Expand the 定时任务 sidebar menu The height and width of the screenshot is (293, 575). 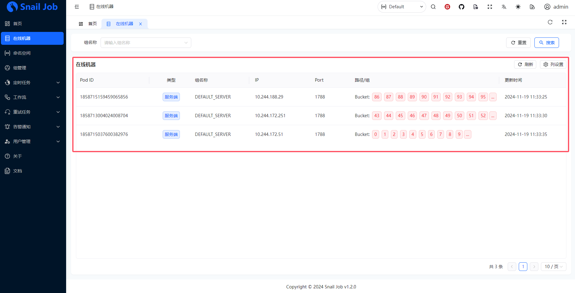click(32, 83)
